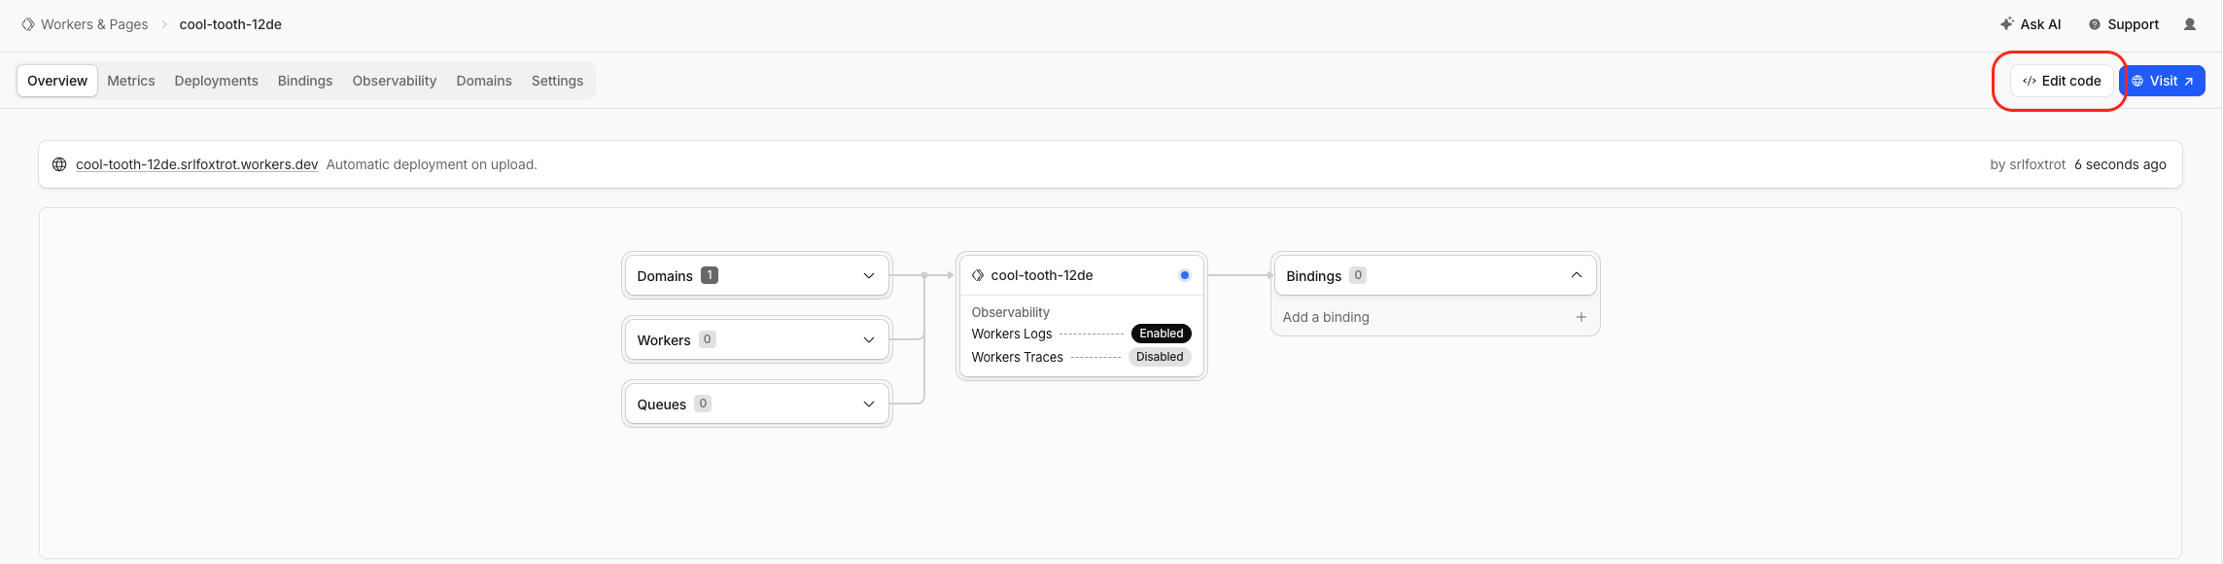Click the worker icon beside cool-tooth-12de node

978,275
